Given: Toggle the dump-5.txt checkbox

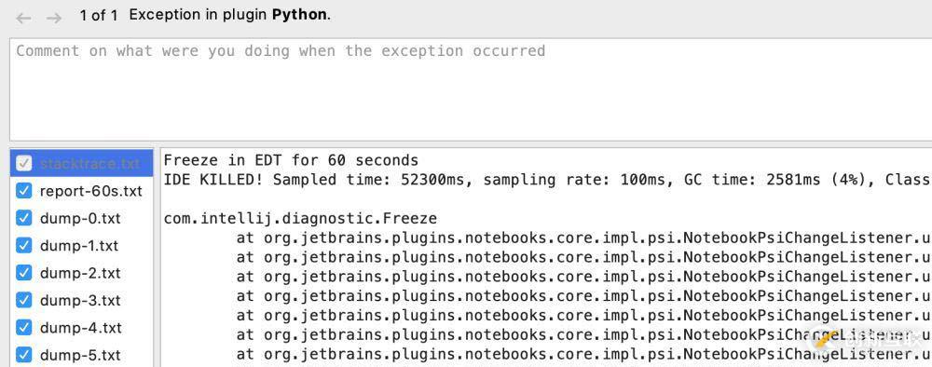Looking at the screenshot, I should [x=24, y=355].
